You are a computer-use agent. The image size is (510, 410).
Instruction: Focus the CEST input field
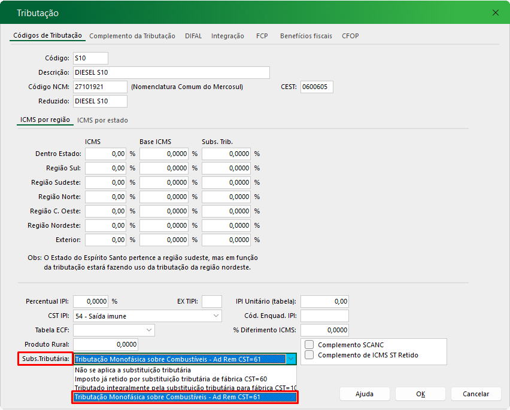(x=317, y=87)
